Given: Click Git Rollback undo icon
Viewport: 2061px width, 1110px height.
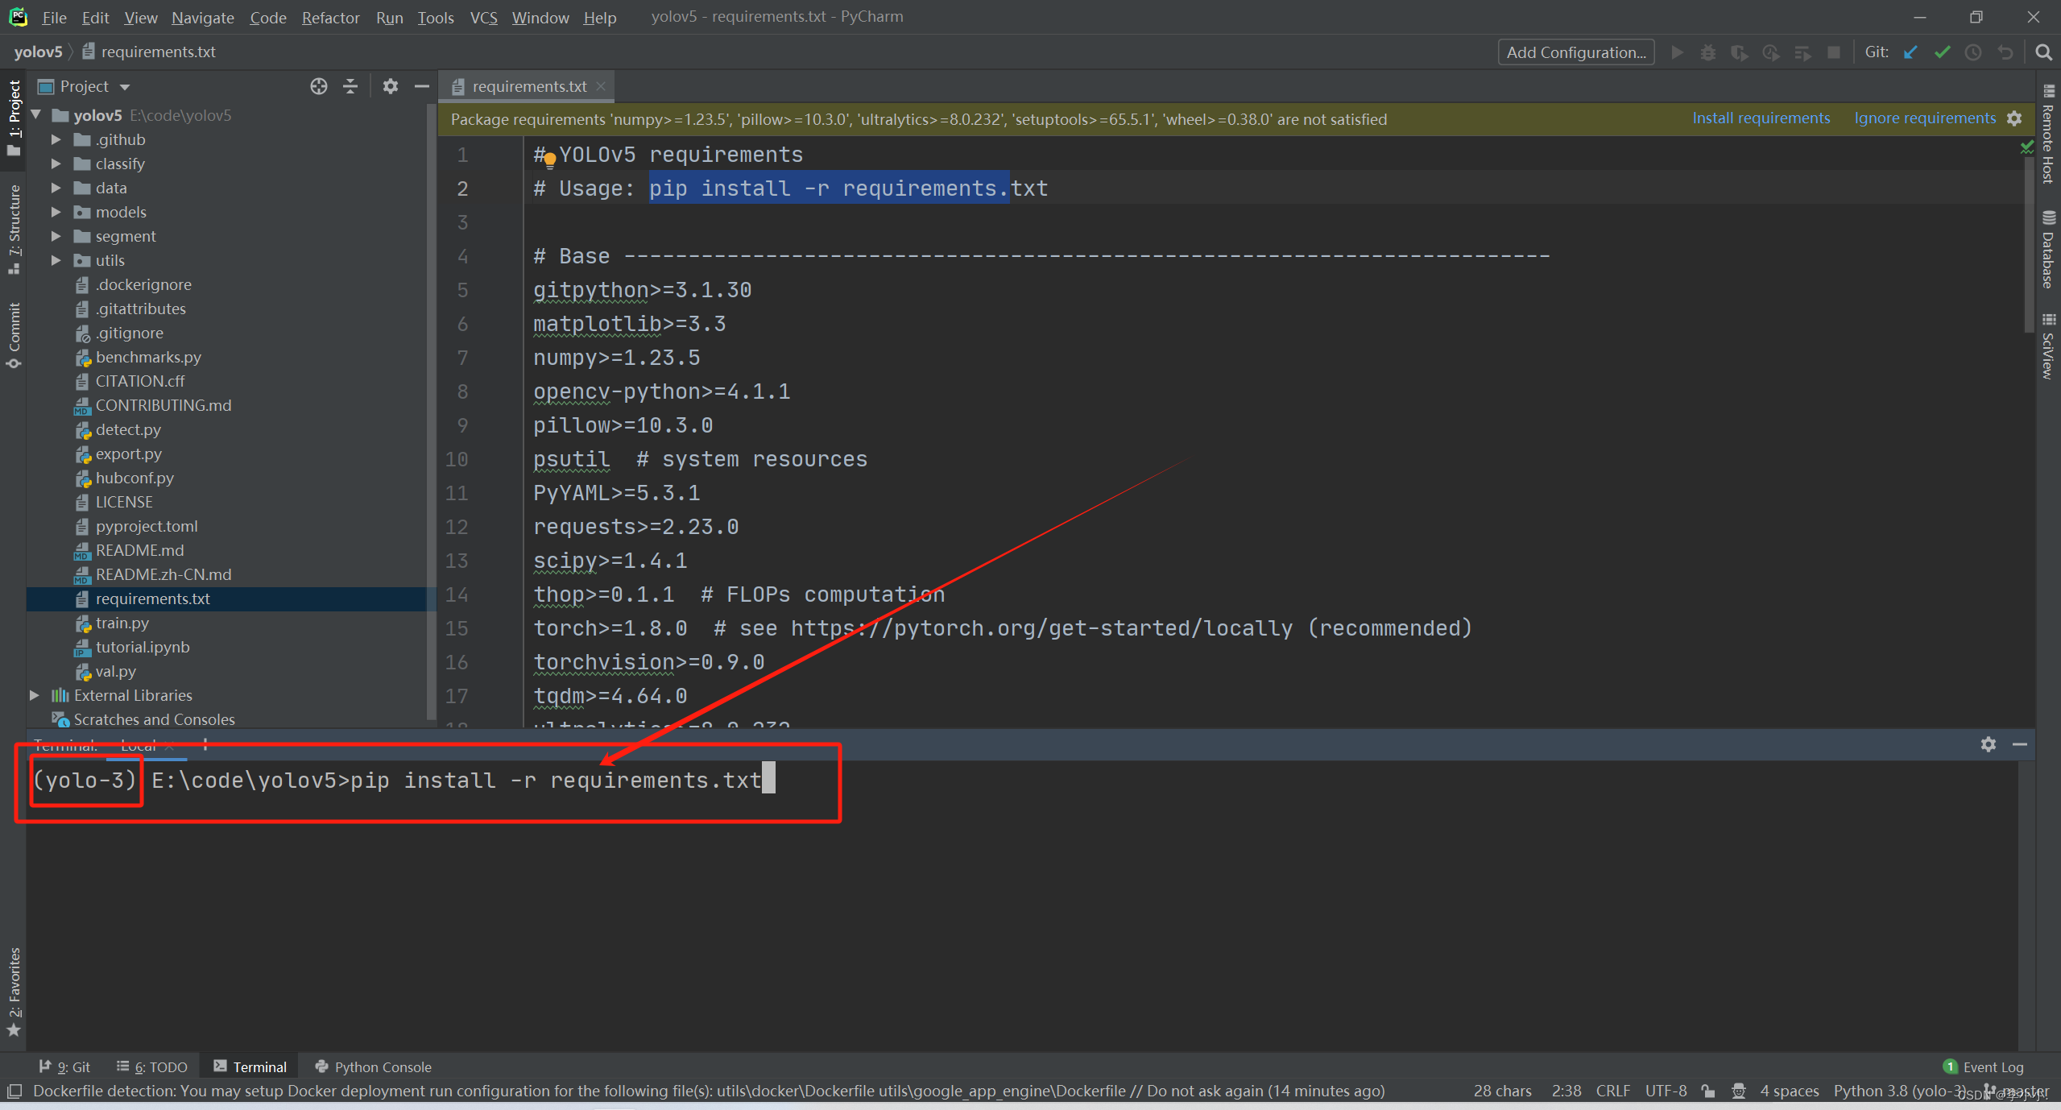Looking at the screenshot, I should click(x=2005, y=52).
